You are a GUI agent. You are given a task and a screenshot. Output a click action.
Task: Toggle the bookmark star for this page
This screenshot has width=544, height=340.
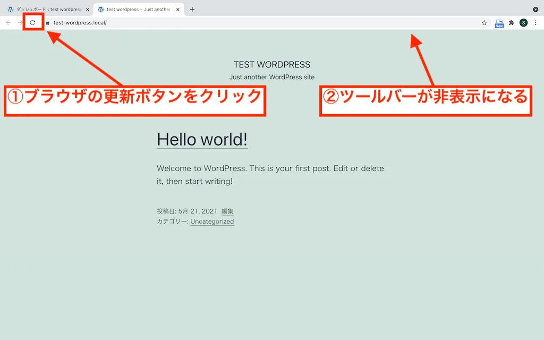pyautogui.click(x=484, y=23)
